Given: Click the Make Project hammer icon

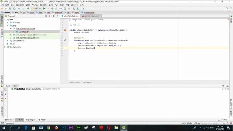Looking at the screenshot, I should (28, 9).
